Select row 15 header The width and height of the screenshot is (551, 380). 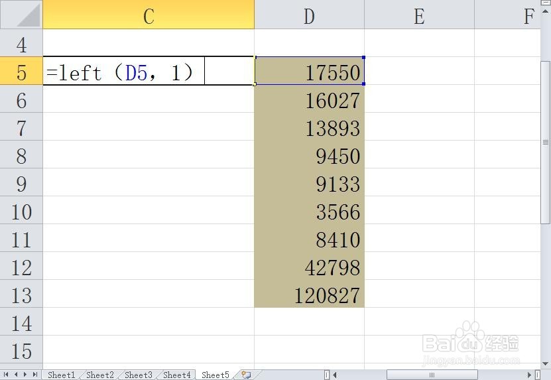coord(21,349)
